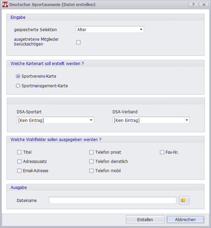Toggle the Telefon dienstlich checkbox
Image resolution: width=211 pixels, height=228 pixels.
tap(91, 161)
